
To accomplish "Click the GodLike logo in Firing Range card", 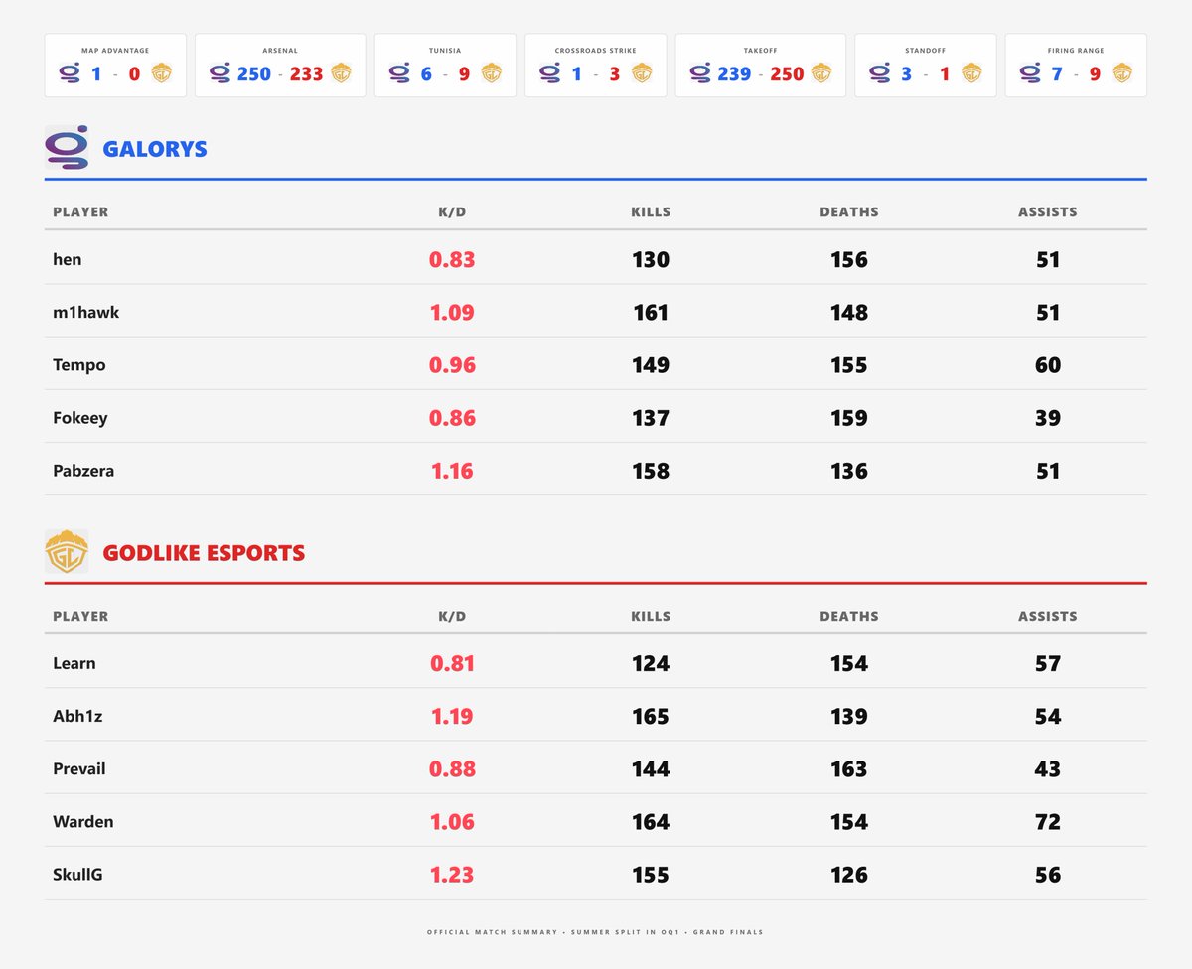I will coord(1121,73).
